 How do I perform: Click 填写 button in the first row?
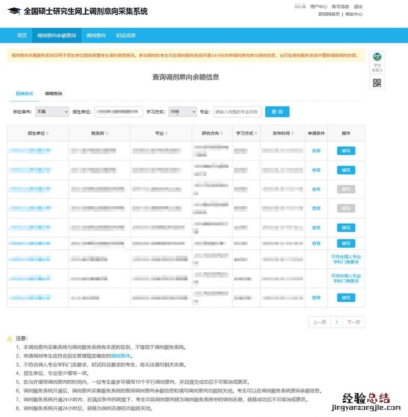pyautogui.click(x=346, y=151)
